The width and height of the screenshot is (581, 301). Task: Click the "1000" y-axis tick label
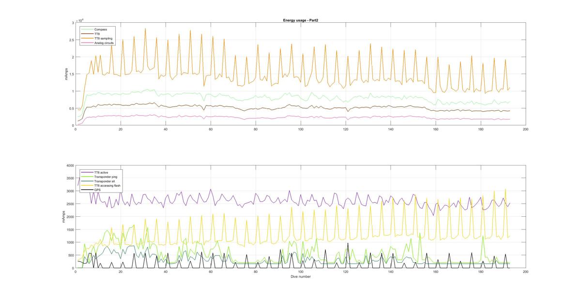click(x=70, y=242)
